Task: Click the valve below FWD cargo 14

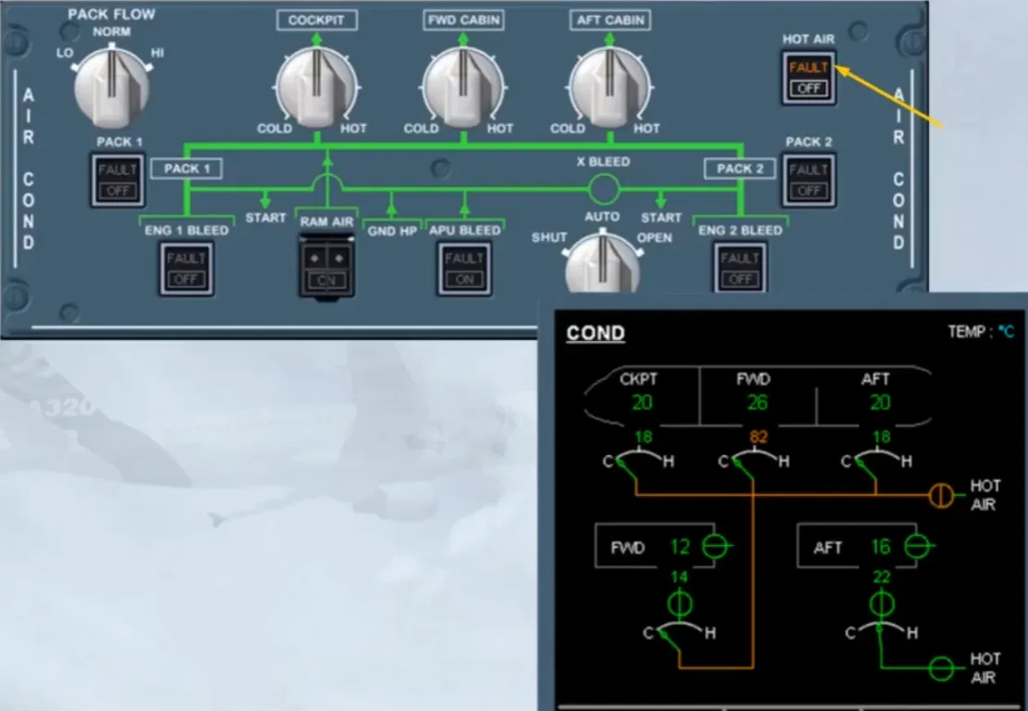Action: pyautogui.click(x=679, y=603)
